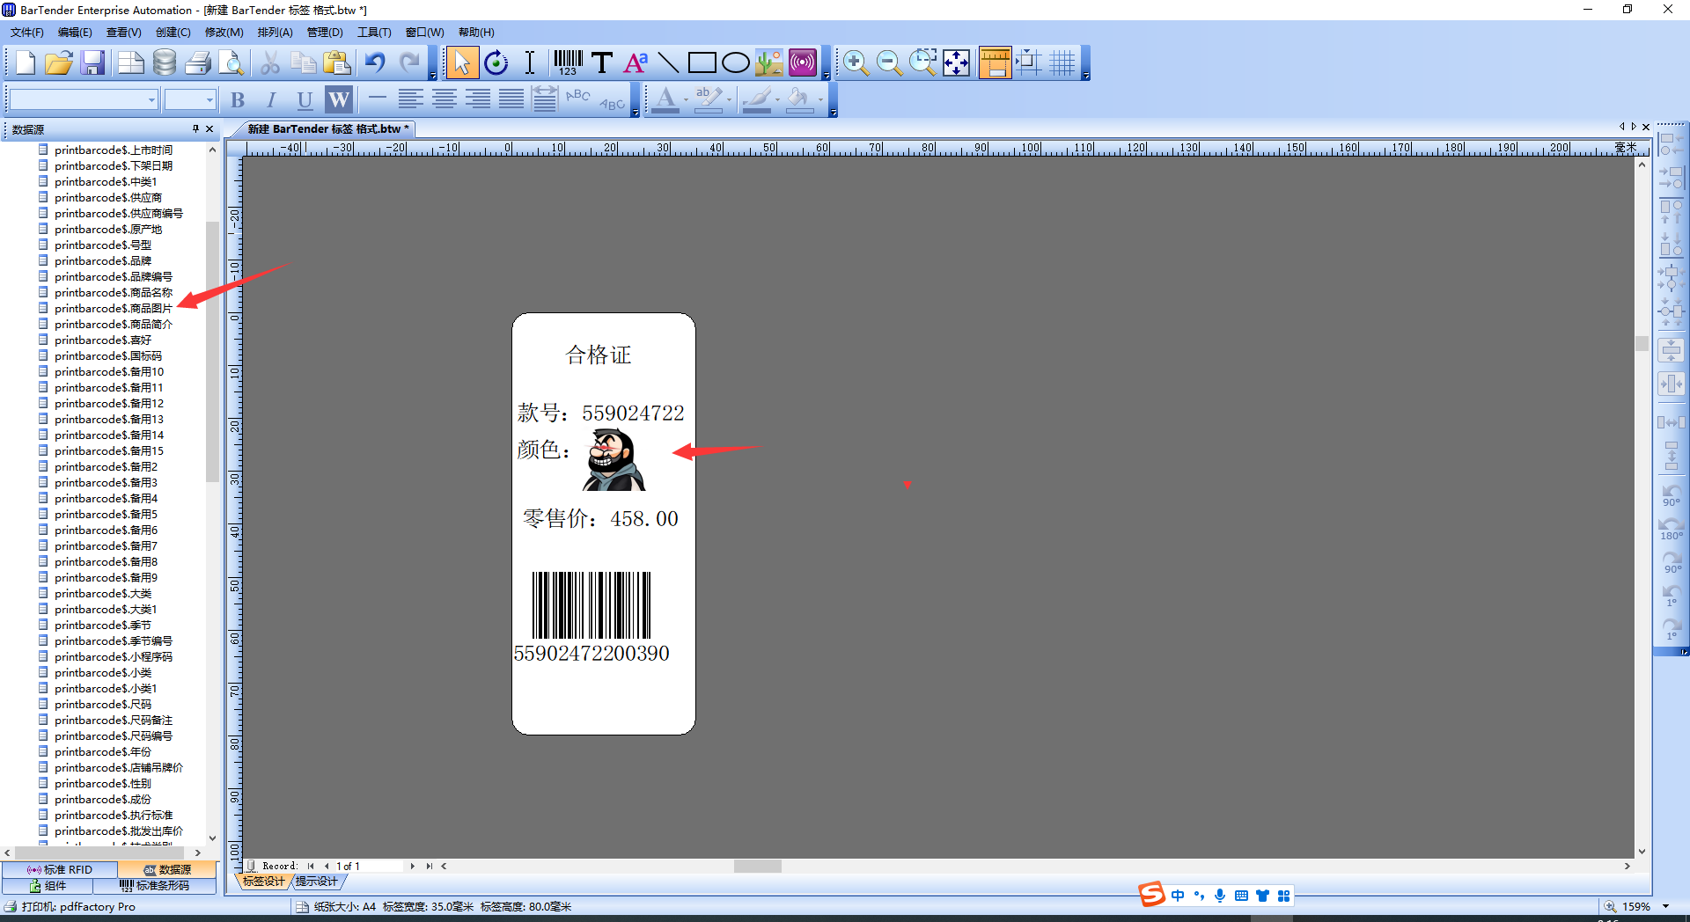Toggle the word-processor W text mode
Viewport: 1690px width, 922px height.
click(339, 100)
